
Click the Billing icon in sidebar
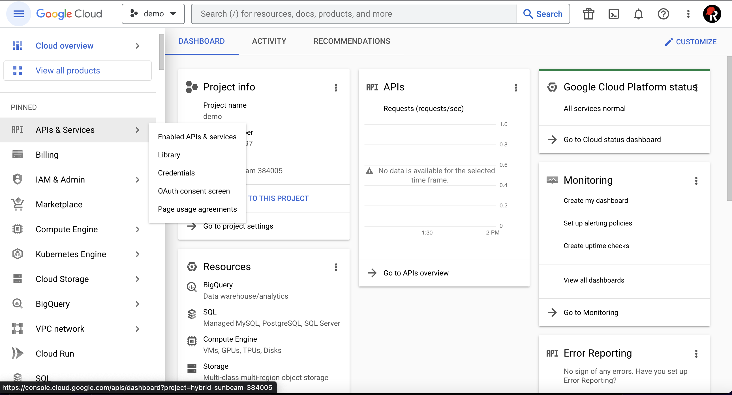click(x=17, y=155)
